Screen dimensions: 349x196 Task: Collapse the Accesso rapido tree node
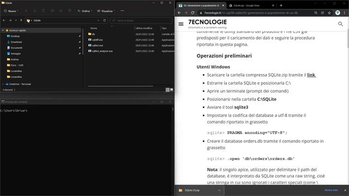pyautogui.click(x=3, y=30)
